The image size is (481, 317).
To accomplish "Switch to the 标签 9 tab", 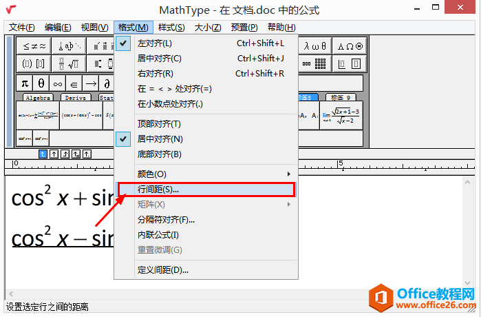I will click(x=341, y=97).
